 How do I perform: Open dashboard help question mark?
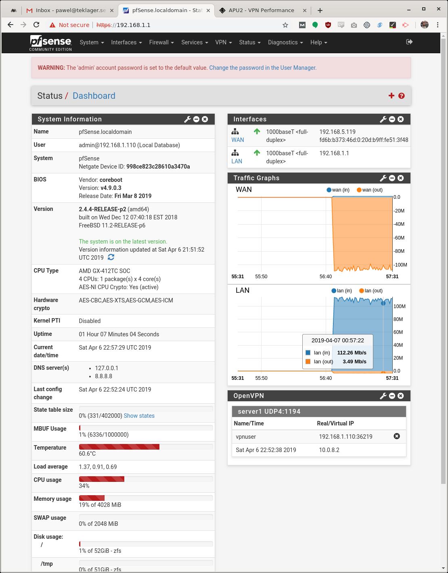click(x=402, y=96)
